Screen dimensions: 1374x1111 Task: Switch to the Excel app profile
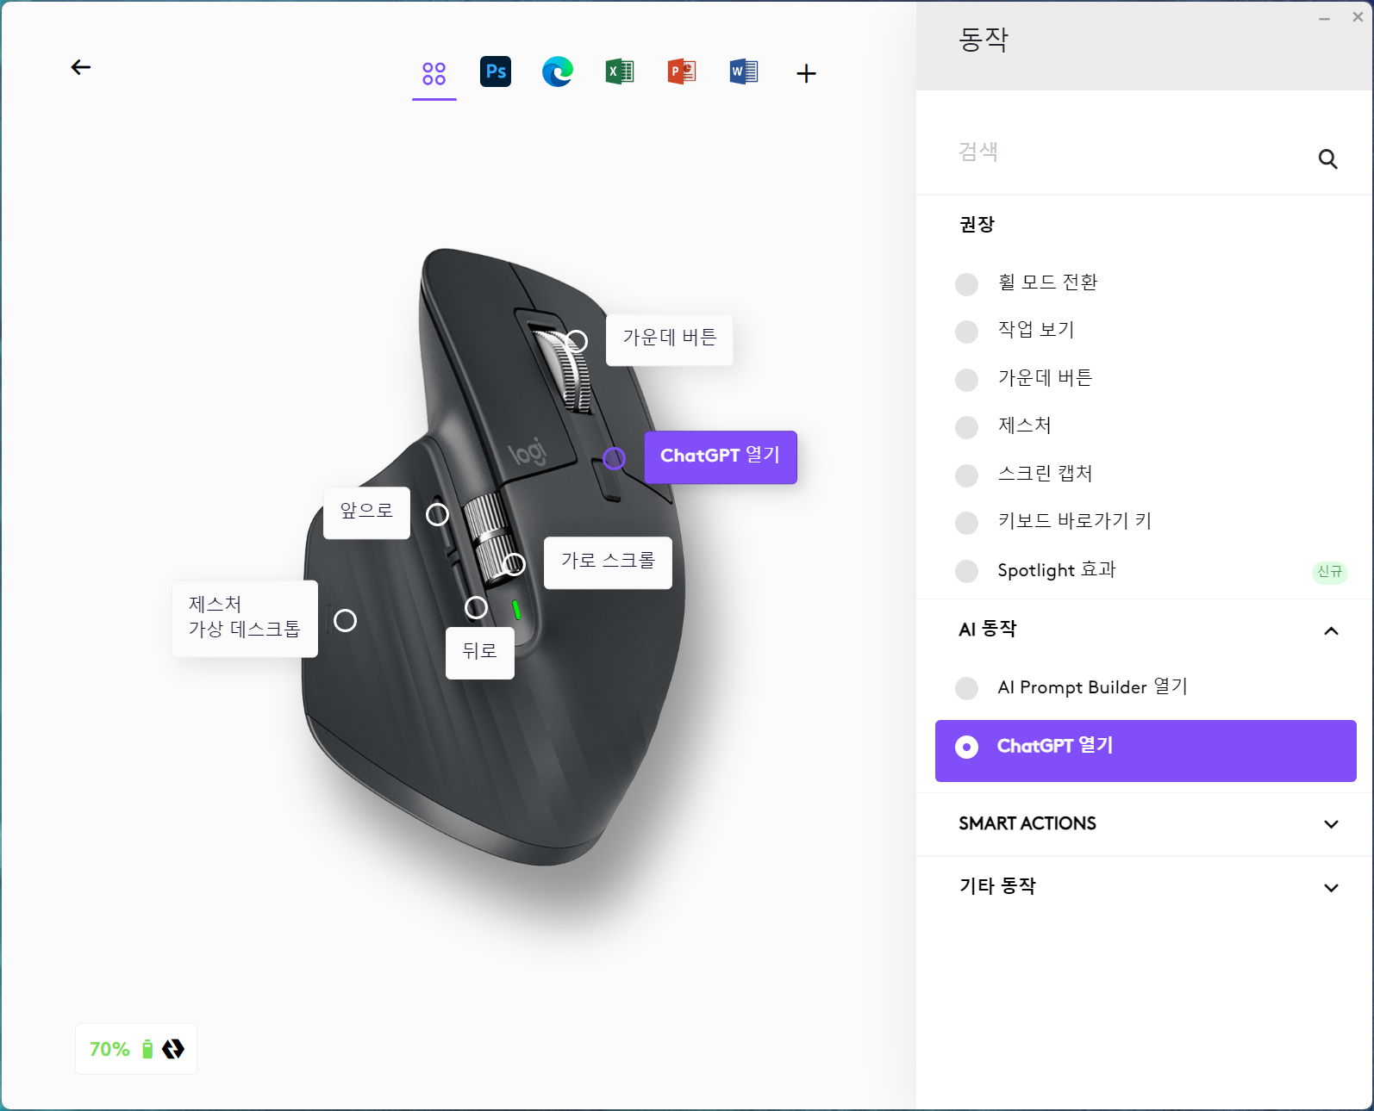tap(620, 71)
